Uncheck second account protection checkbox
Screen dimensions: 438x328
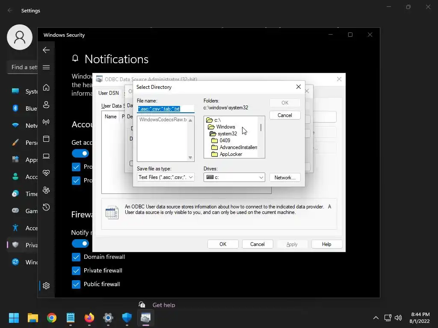tap(76, 181)
